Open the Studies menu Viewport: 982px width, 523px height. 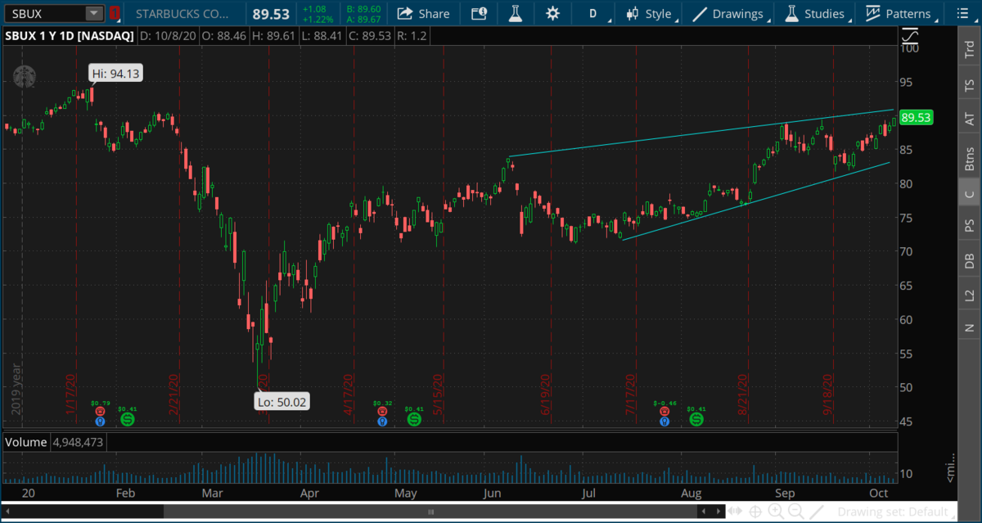(x=815, y=13)
